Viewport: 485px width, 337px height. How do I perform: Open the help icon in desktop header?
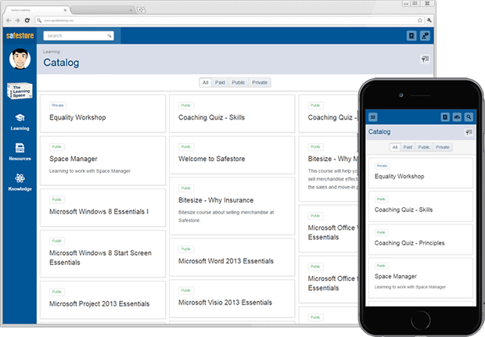[x=411, y=36]
